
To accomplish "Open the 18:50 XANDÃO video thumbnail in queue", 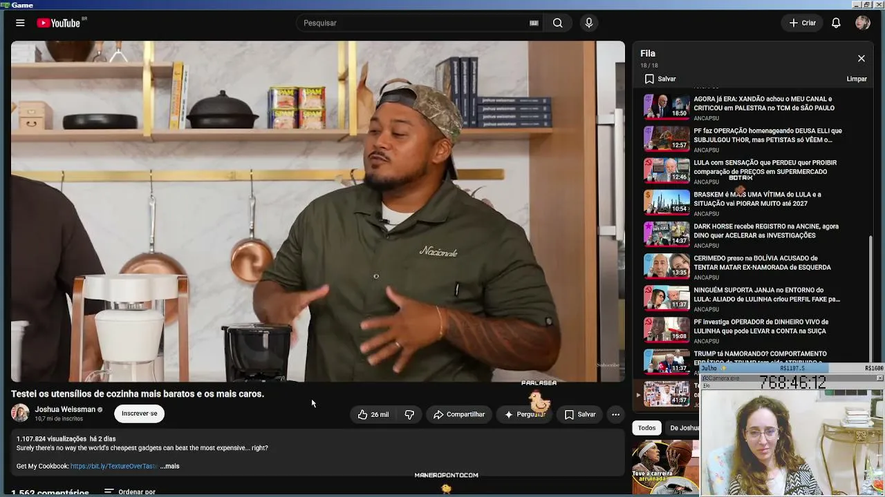I will [x=667, y=106].
